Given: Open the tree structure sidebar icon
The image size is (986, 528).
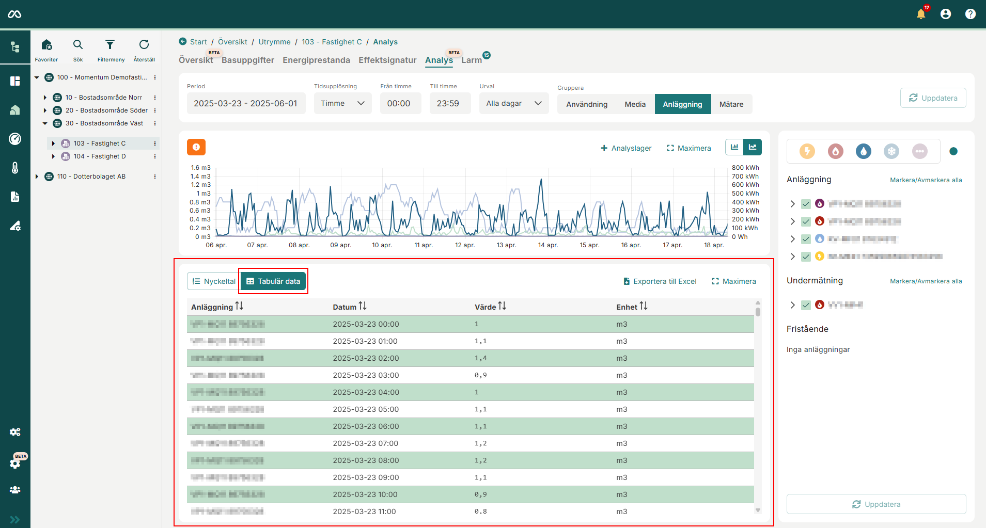Looking at the screenshot, I should point(15,47).
